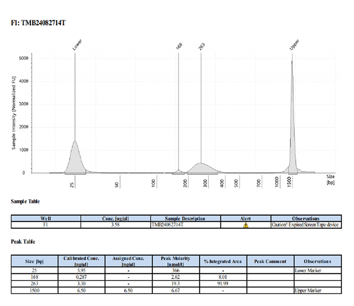Click the y-axis value '1000'
Screen dimensions: 354x306
pos(24,150)
